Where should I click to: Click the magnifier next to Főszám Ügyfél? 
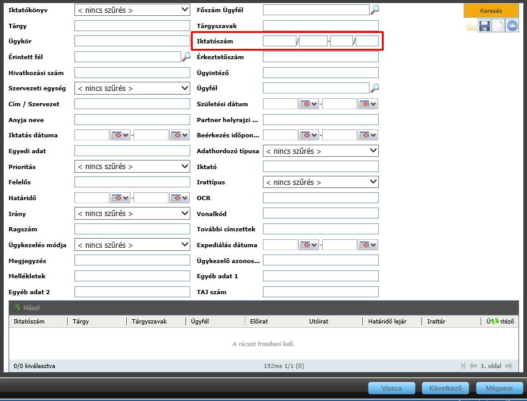coord(375,10)
